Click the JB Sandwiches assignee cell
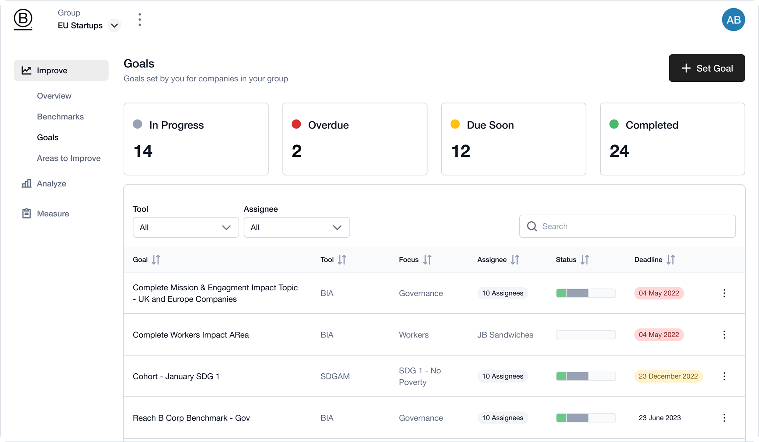 (505, 335)
